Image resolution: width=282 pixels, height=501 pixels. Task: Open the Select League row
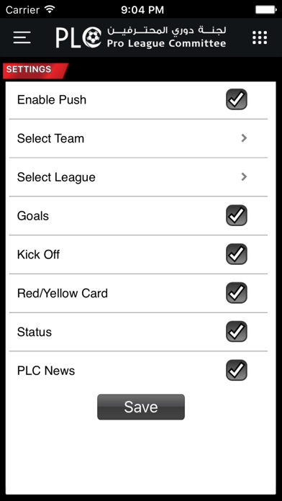[138, 177]
